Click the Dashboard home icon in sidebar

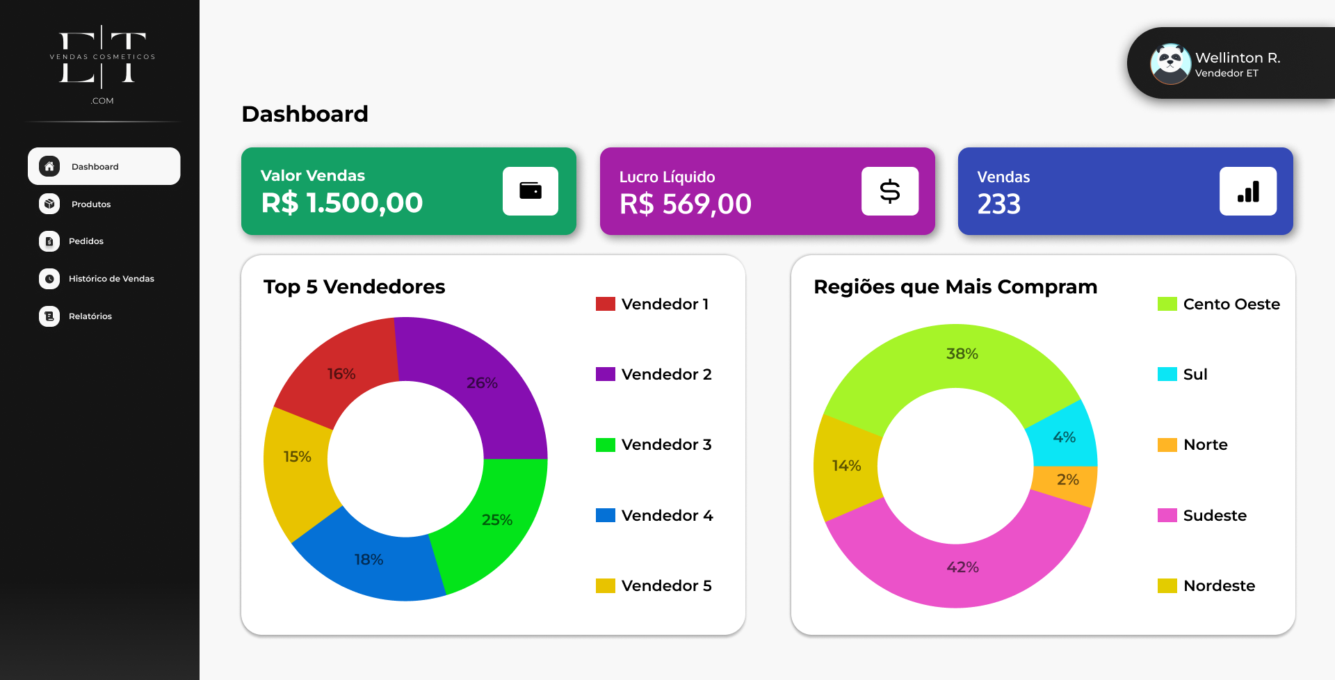click(49, 166)
